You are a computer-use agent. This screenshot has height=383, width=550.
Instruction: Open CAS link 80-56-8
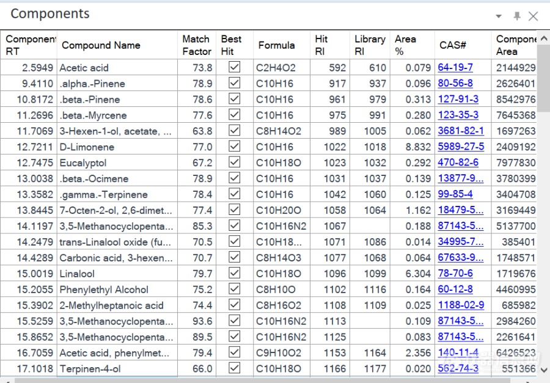click(x=455, y=83)
